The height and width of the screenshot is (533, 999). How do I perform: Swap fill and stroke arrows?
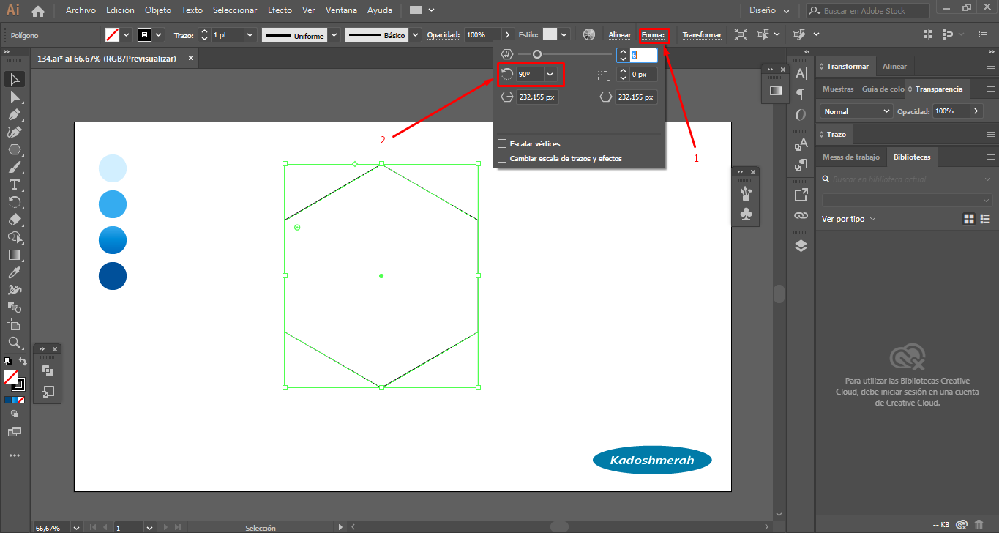click(x=23, y=362)
